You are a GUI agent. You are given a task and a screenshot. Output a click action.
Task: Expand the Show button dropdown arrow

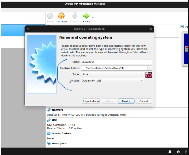point(93,18)
